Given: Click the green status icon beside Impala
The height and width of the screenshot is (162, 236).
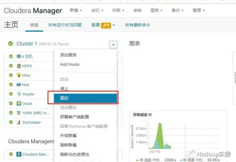Looking at the screenshot, I should [11, 94].
